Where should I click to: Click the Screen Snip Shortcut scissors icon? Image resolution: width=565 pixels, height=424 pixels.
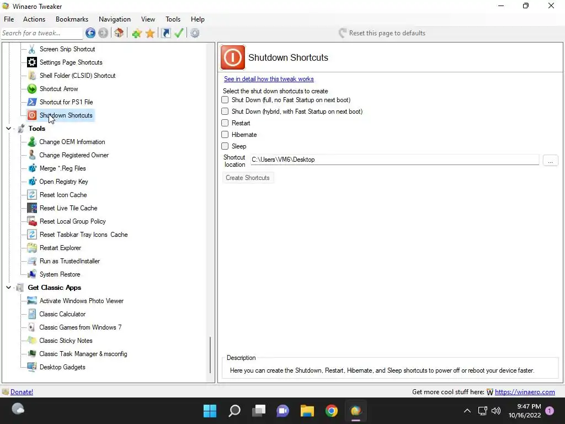[x=32, y=49]
